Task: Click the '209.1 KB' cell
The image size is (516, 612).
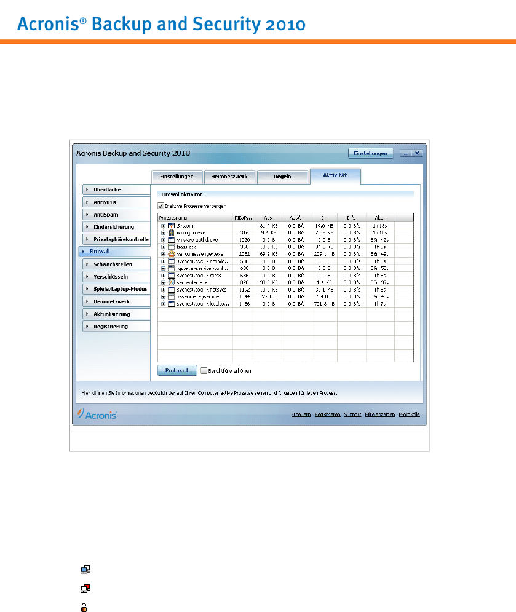Action: [324, 254]
